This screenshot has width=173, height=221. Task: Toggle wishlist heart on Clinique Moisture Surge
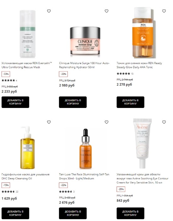107,11
